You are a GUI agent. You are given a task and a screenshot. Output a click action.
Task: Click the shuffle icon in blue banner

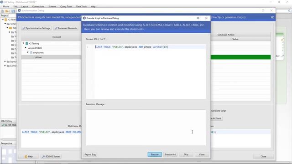272,17
